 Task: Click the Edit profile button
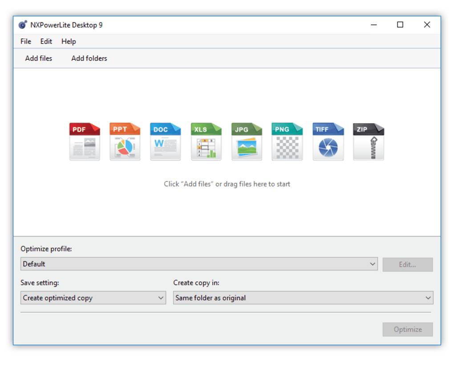pos(407,264)
